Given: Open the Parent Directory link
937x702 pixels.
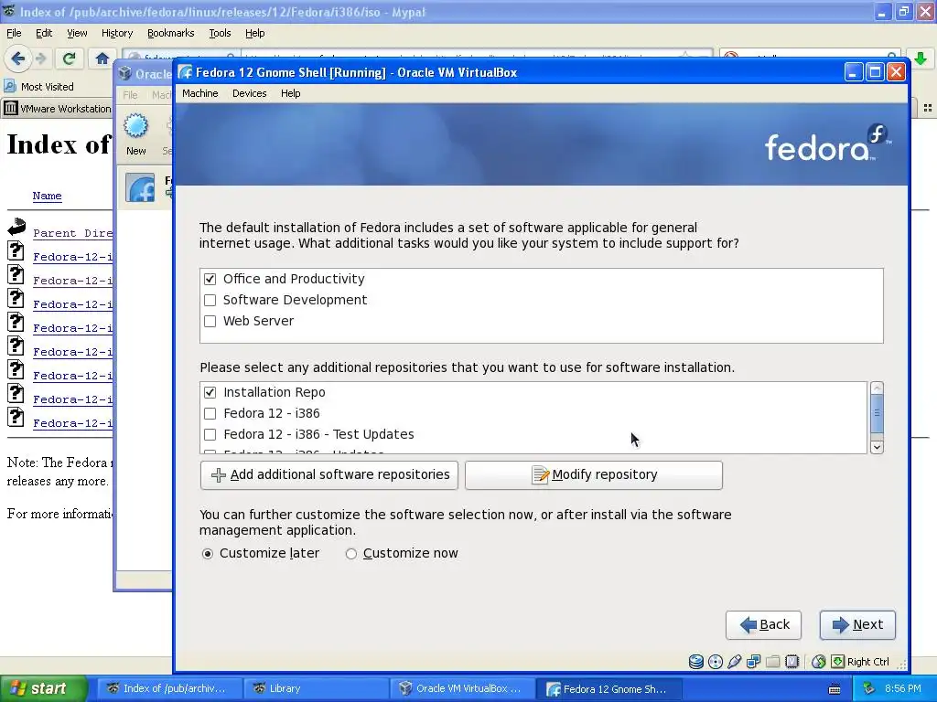Looking at the screenshot, I should tap(73, 233).
